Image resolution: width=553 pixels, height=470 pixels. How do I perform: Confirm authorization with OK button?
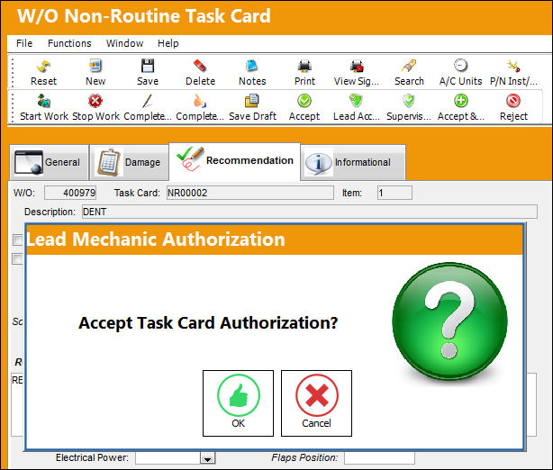coord(238,403)
